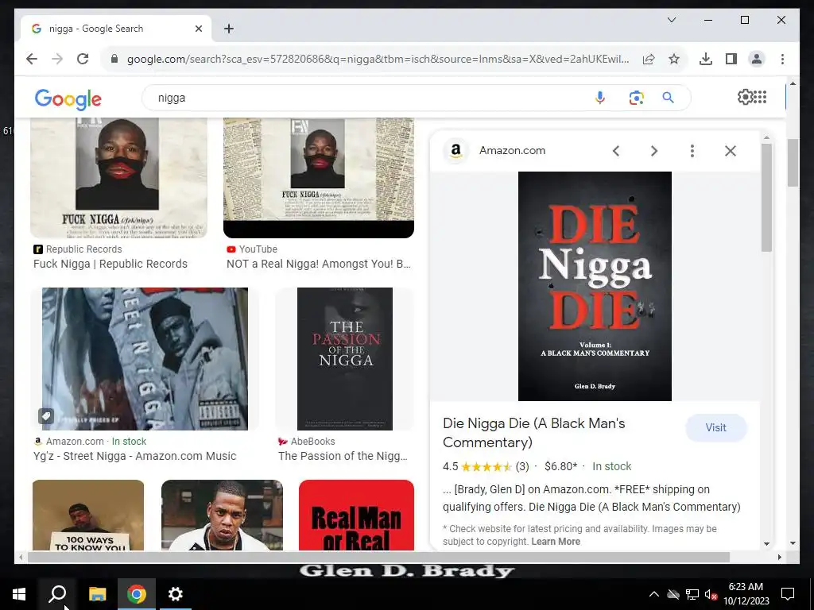The width and height of the screenshot is (814, 610).
Task: Click the browser back arrow
Action: (32, 59)
